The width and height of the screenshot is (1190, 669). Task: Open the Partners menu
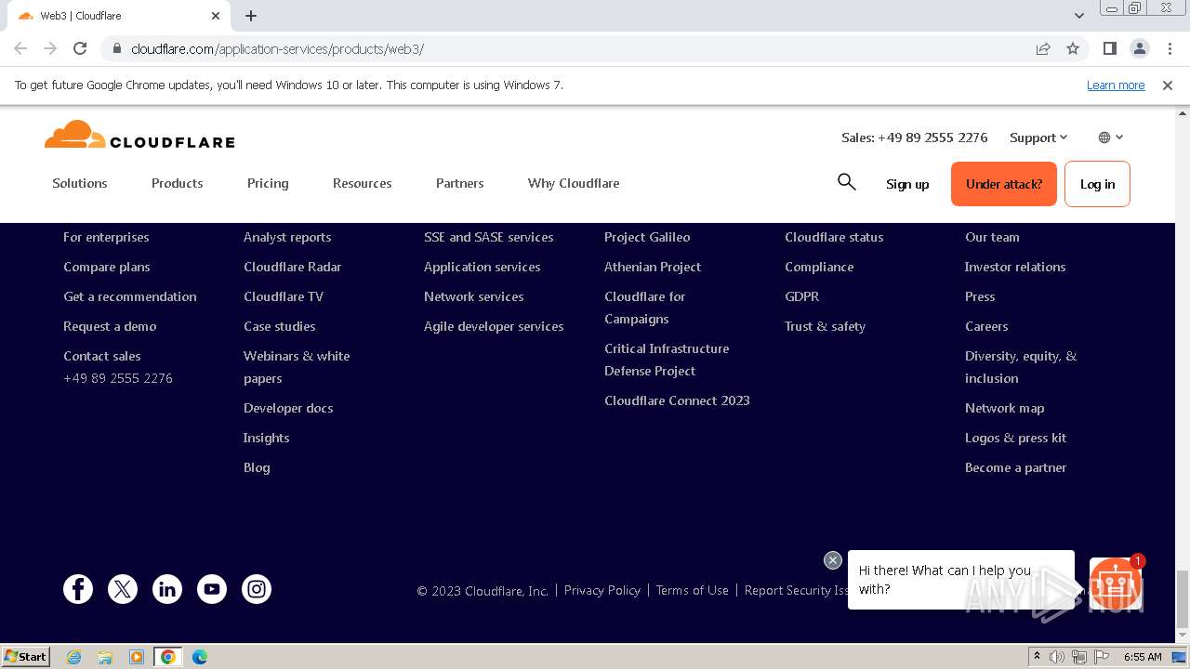pyautogui.click(x=460, y=183)
